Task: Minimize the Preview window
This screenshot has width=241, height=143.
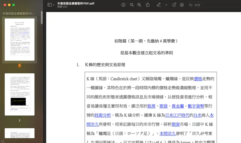Action: [x=9, y=5]
